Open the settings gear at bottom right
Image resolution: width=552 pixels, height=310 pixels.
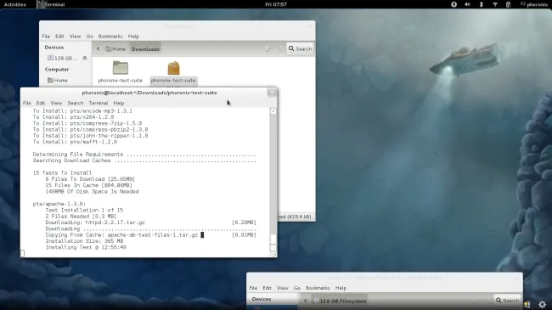click(x=542, y=304)
